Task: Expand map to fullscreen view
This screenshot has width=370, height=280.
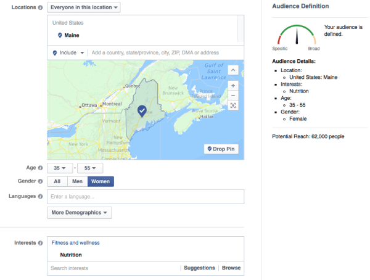Action: 232,106
